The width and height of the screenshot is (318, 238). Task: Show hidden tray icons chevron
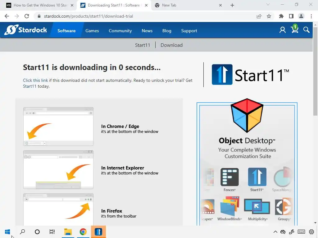pyautogui.click(x=275, y=232)
